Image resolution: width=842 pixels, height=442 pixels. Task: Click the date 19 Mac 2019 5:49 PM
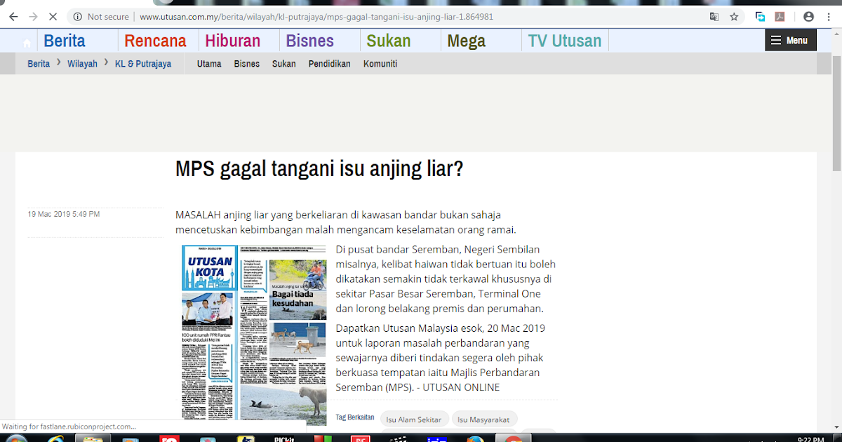coord(64,214)
